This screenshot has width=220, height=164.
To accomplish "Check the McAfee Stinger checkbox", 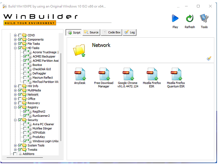I will click(25, 128).
